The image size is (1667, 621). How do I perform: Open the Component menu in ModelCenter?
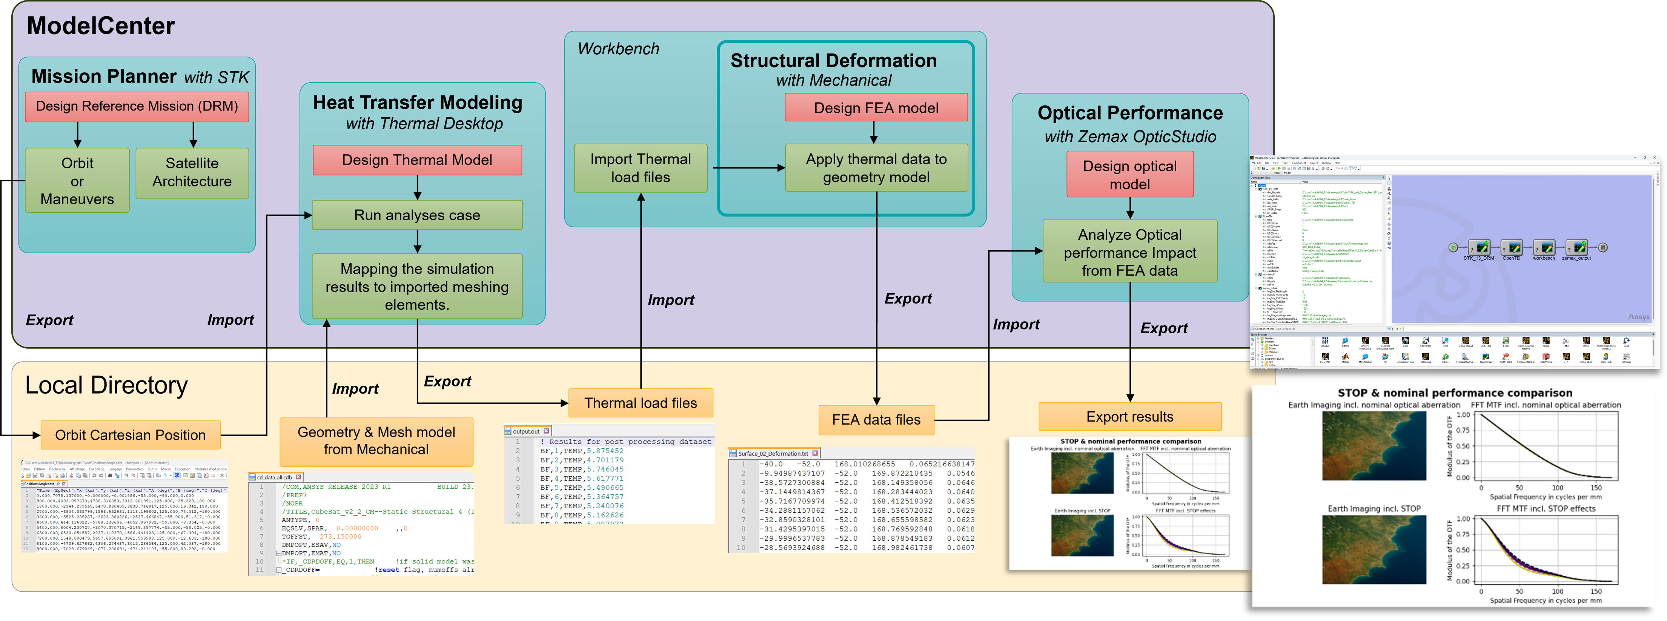(x=1300, y=163)
